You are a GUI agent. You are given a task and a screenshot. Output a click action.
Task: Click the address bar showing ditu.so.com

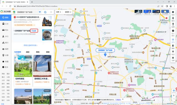click(x=37, y=6)
